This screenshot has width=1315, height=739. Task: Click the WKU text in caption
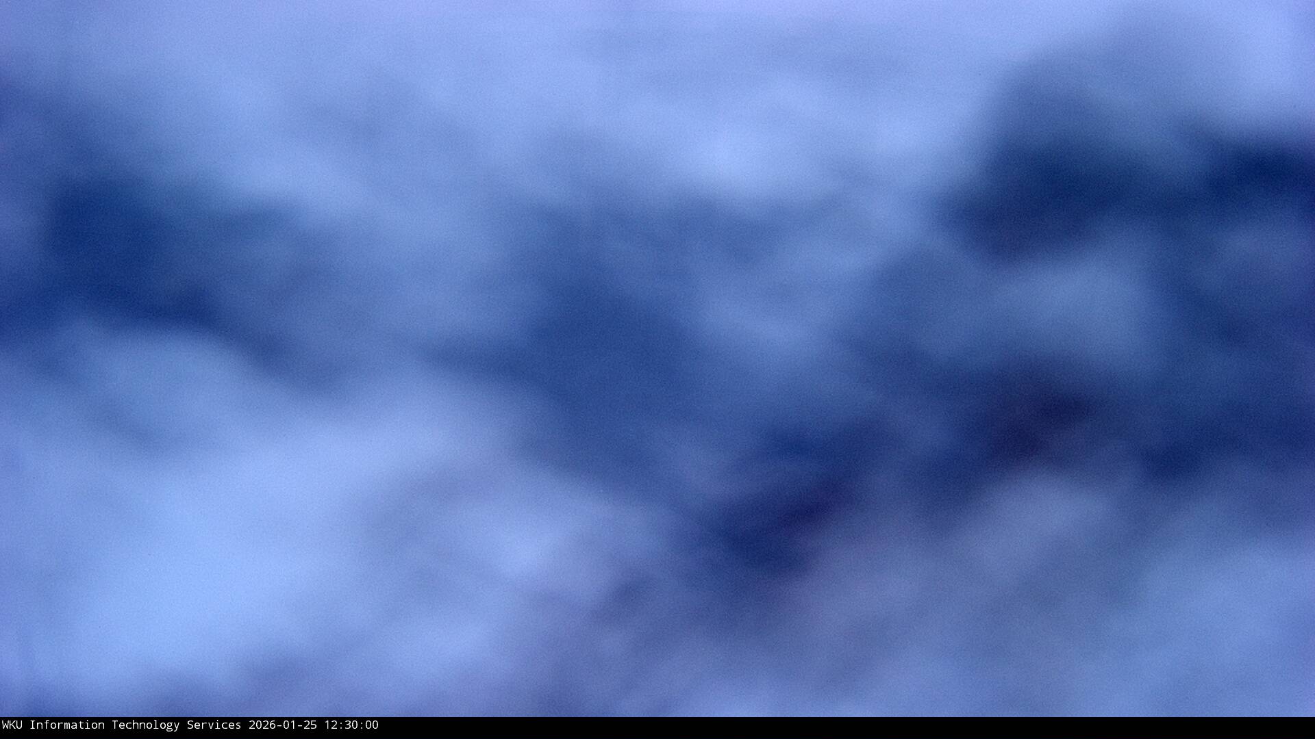pyautogui.click(x=12, y=725)
